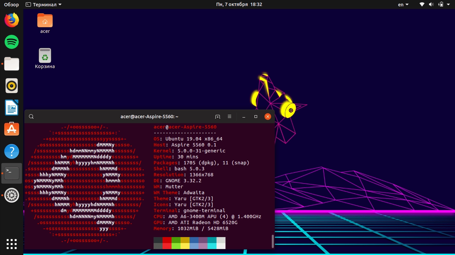Viewport: 455px width, 255px height.
Task: Click the Uptime: 30 mins line
Action: pos(176,157)
